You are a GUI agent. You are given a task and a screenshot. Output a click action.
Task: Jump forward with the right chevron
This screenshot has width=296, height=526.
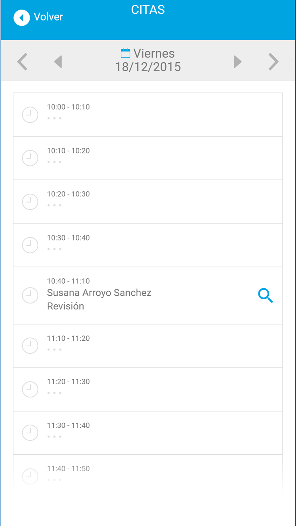[x=273, y=62]
